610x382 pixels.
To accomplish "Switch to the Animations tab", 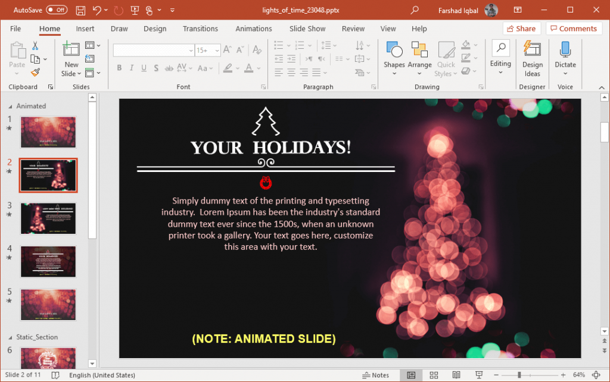I will click(x=253, y=28).
